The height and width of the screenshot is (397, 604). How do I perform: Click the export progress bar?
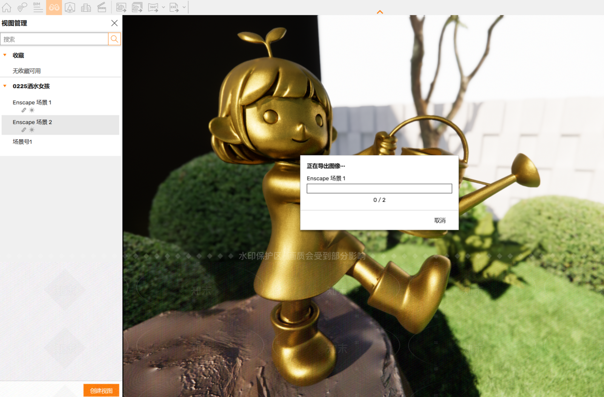pyautogui.click(x=379, y=188)
